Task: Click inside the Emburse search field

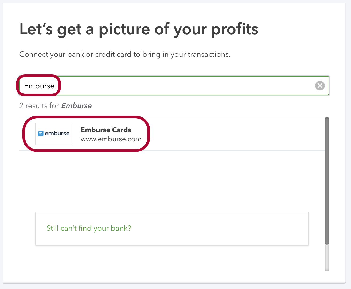Action: [x=160, y=86]
